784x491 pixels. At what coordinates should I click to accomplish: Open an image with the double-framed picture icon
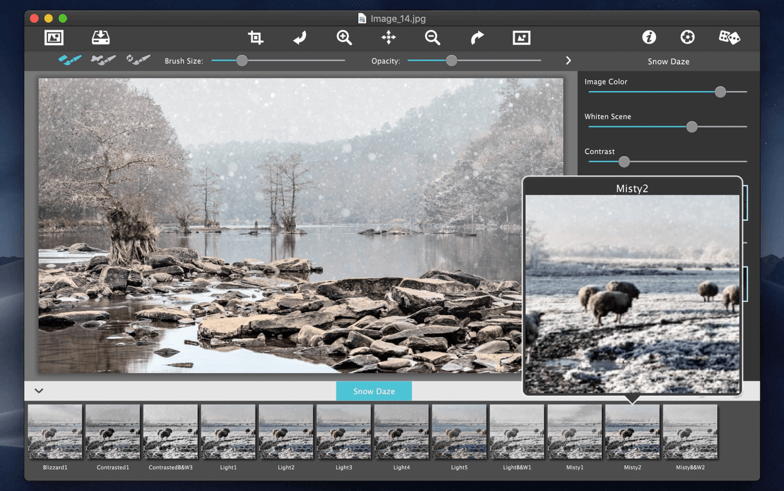(54, 38)
